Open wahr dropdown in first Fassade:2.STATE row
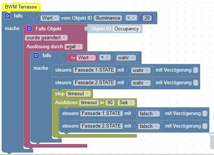The height and width of the screenshot is (155, 214). tap(141, 83)
